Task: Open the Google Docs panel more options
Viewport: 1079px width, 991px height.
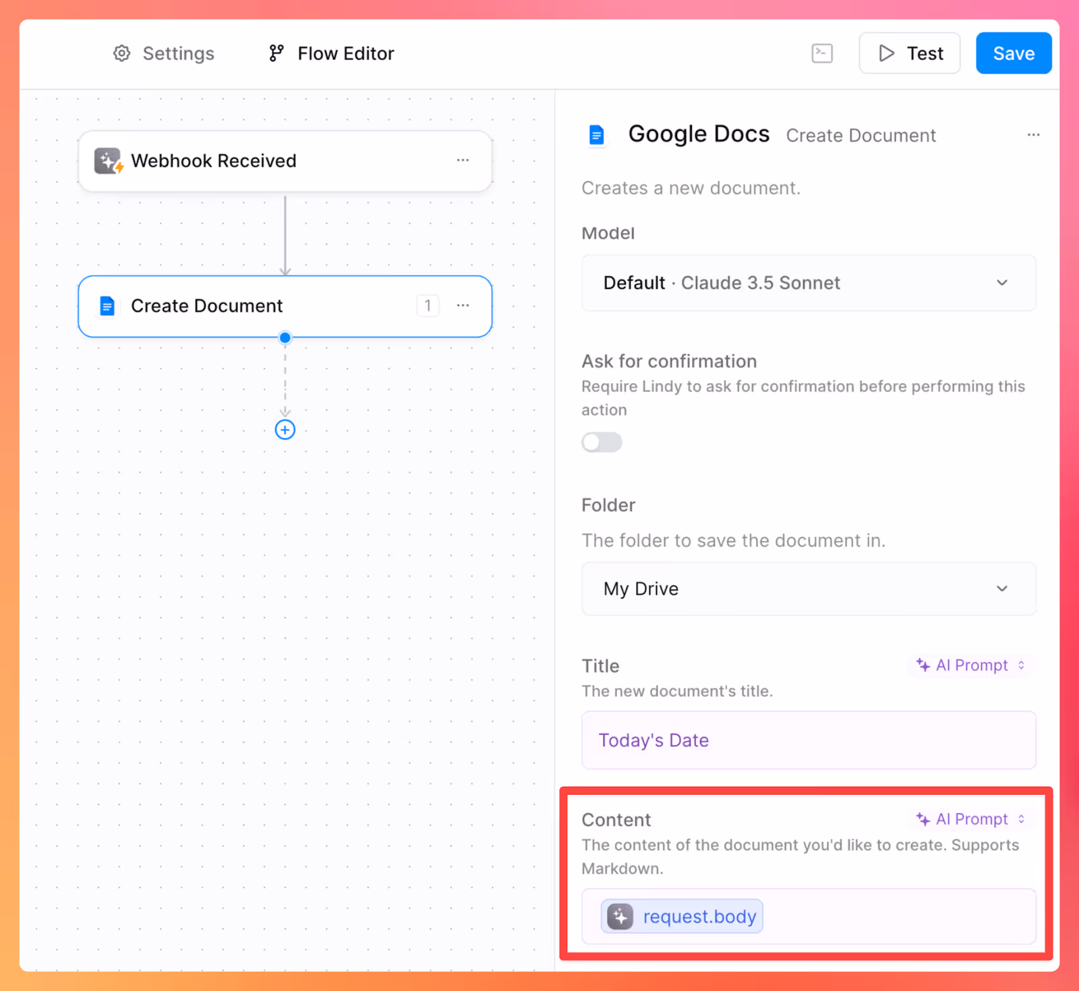Action: [1033, 135]
